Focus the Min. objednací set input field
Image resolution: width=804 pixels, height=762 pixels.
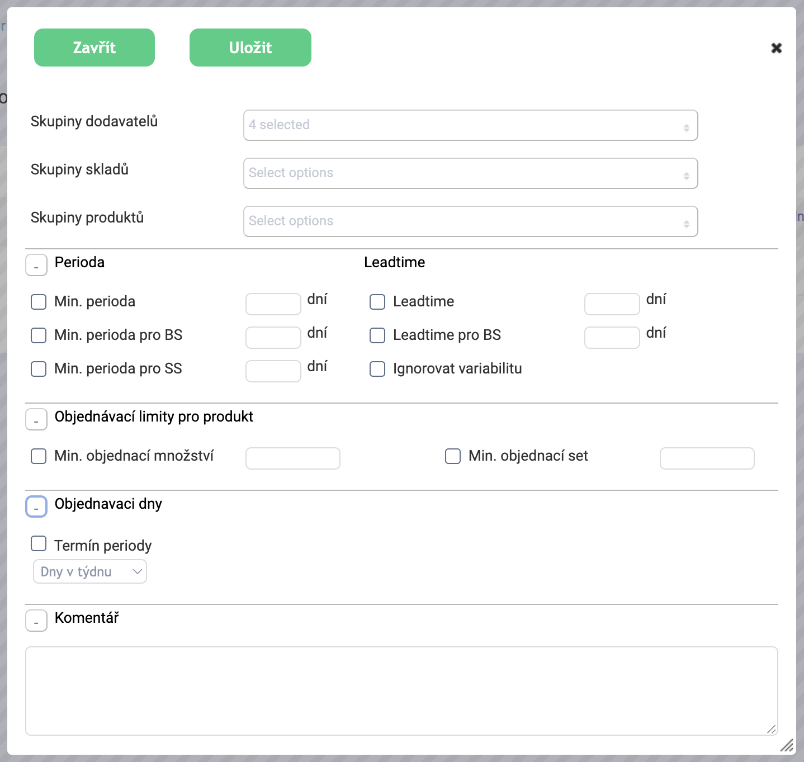707,458
